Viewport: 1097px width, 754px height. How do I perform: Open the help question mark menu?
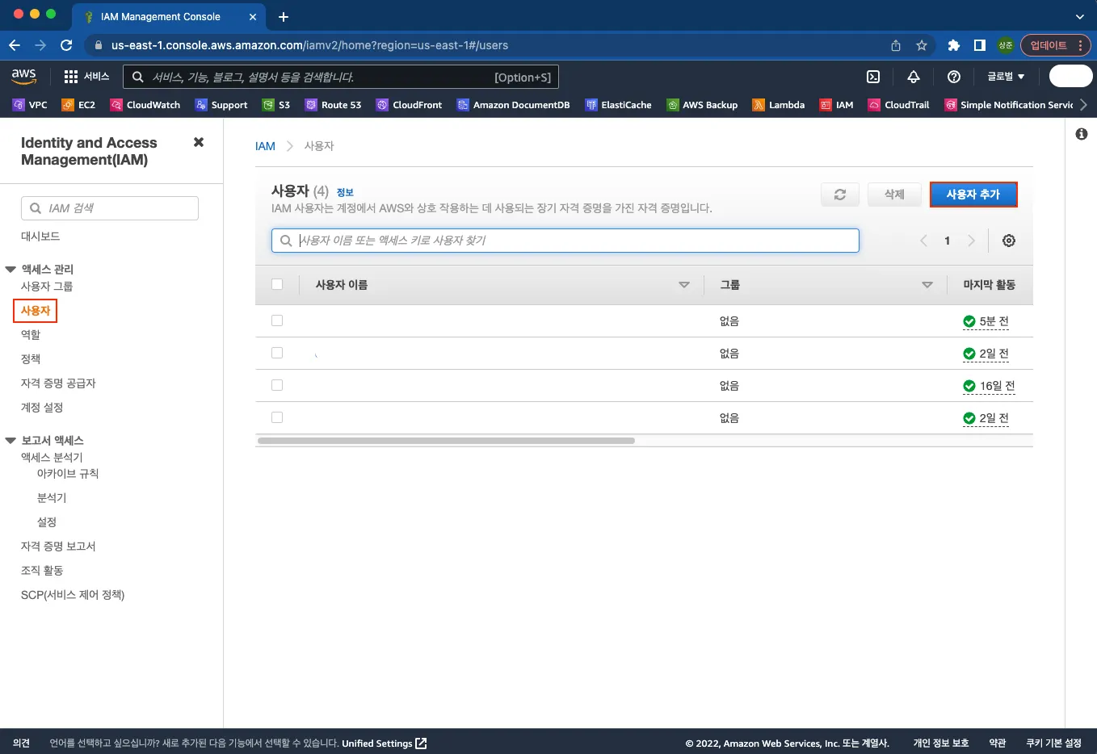954,77
